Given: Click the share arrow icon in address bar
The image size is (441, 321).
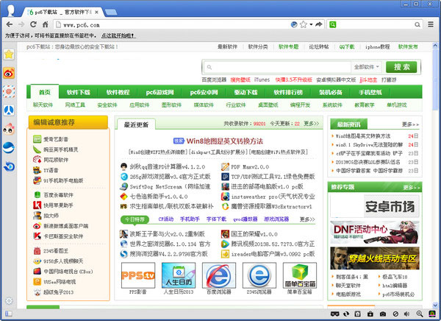Looking at the screenshot, I should coord(319,24).
